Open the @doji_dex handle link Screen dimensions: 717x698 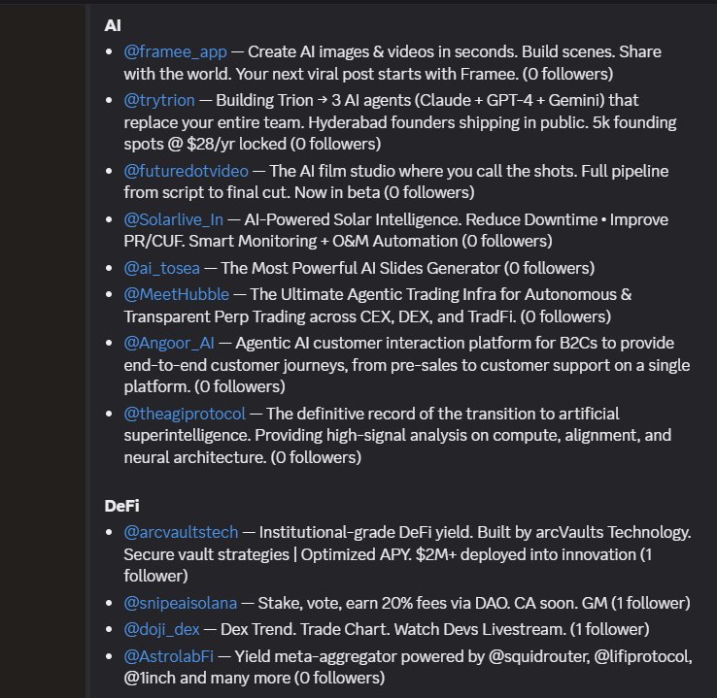pyautogui.click(x=160, y=630)
